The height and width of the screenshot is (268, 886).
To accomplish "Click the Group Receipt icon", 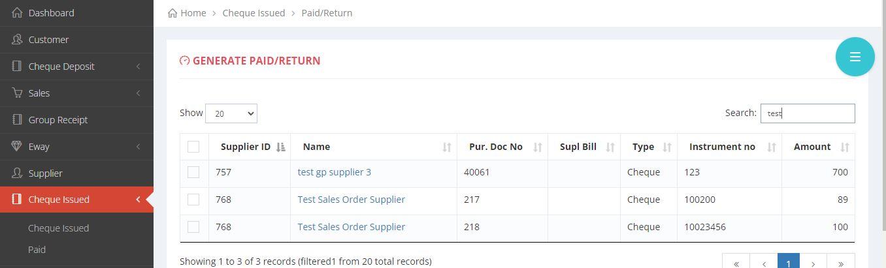I will (17, 120).
